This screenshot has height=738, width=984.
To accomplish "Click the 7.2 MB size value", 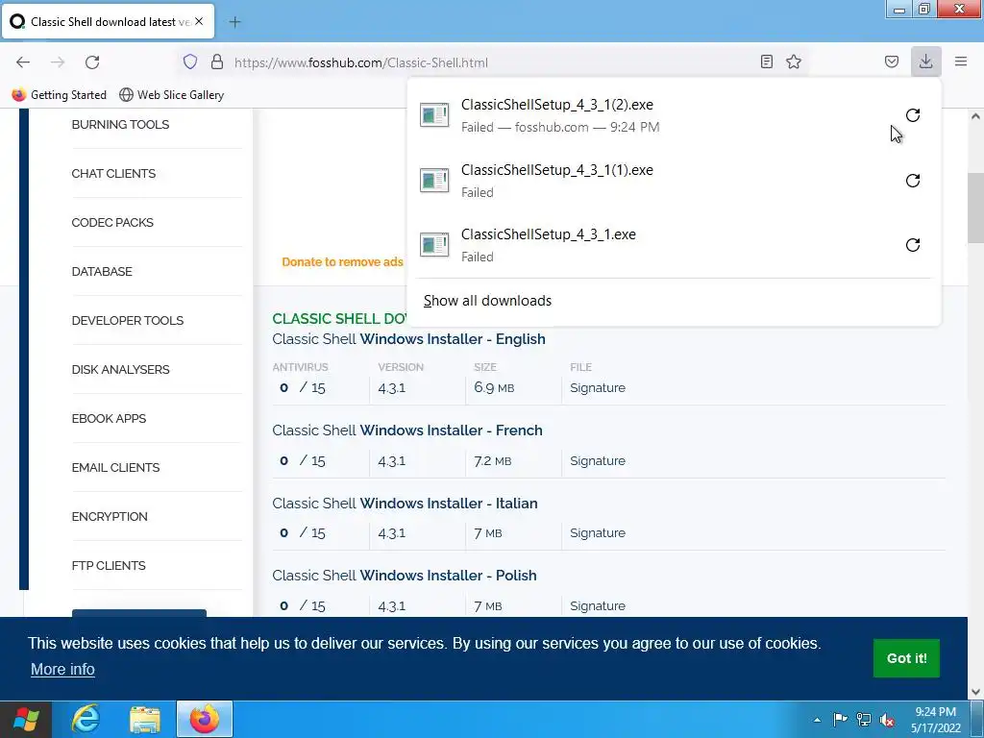I will (493, 460).
